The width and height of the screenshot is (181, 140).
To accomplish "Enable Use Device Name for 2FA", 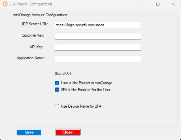I will 57,106.
